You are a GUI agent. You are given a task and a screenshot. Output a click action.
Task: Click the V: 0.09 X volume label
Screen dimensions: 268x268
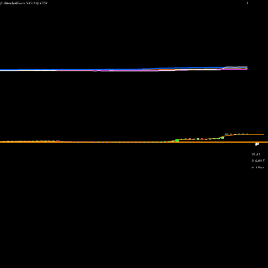(258, 161)
